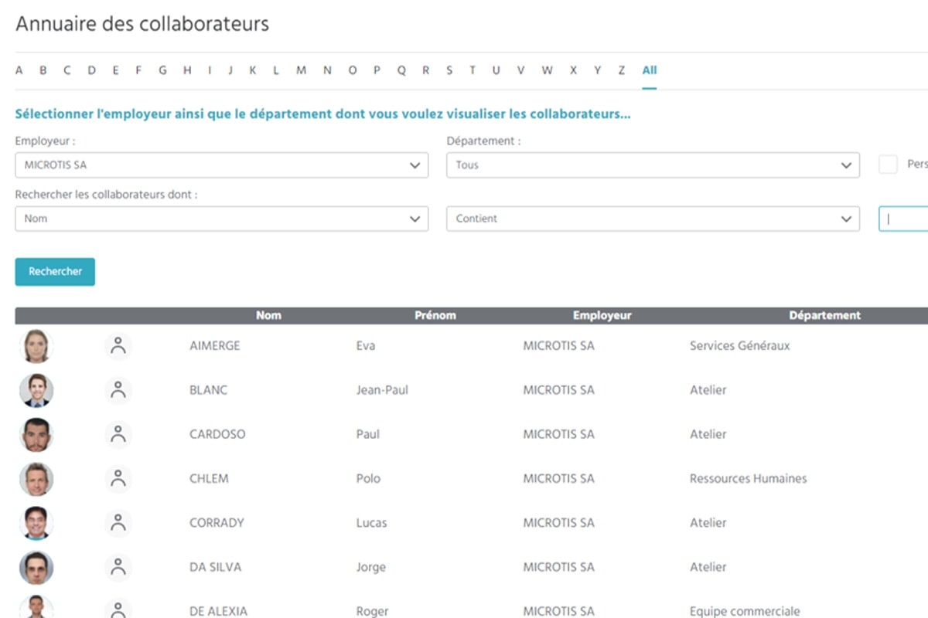Expand the Employeur dropdown showing MICROTIS SA
Image resolution: width=928 pixels, height=618 pixels.
pyautogui.click(x=221, y=165)
